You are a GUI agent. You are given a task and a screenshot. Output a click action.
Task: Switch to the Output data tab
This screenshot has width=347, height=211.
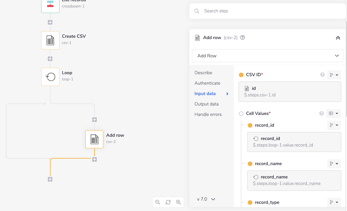(x=206, y=104)
